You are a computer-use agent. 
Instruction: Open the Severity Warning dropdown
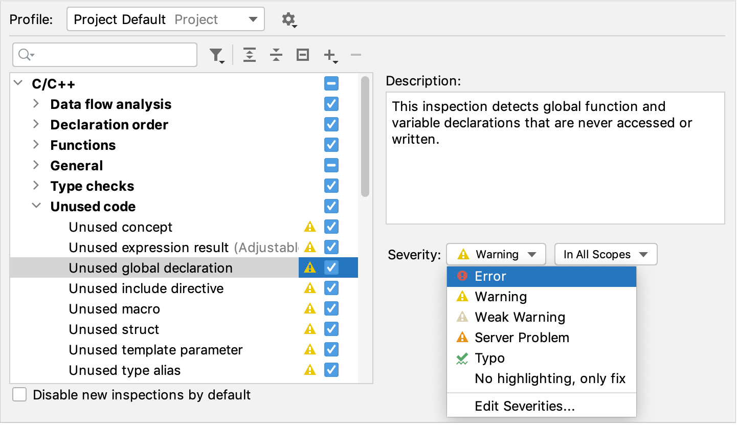496,254
